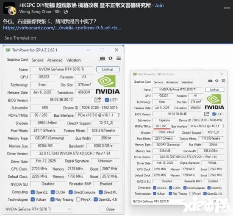The height and width of the screenshot is (216, 233).
Task: Click the bus interface question mark in right GPU-Z
Action: tap(223, 126)
